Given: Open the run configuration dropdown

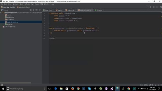Looking at the screenshot, I should 147,7.
